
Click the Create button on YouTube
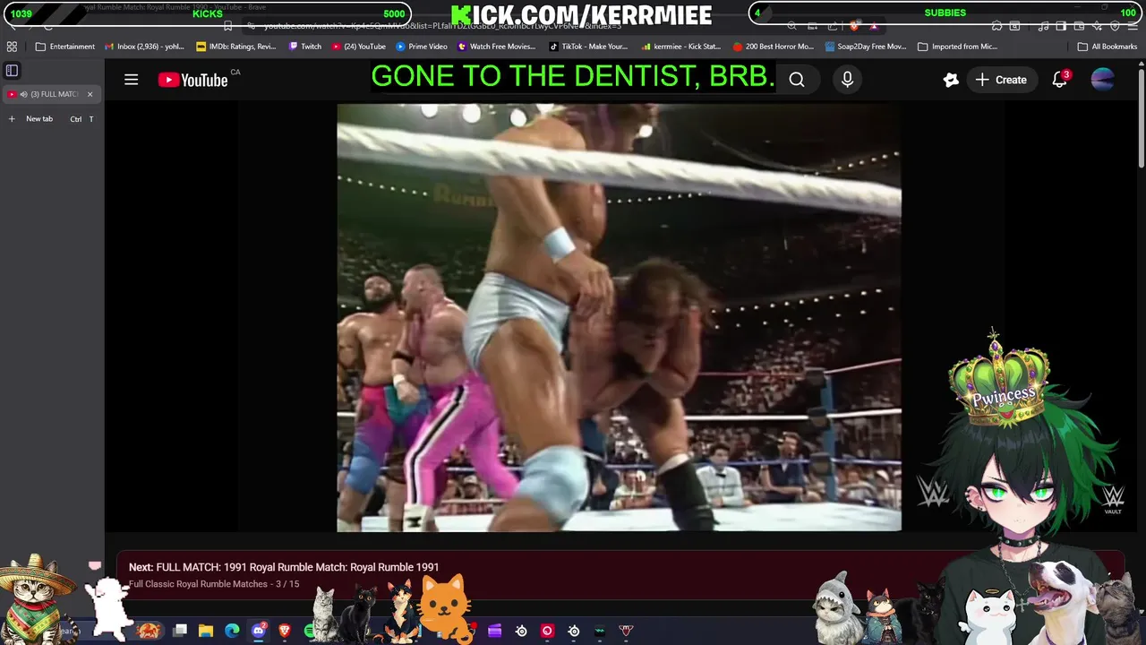(x=1001, y=80)
